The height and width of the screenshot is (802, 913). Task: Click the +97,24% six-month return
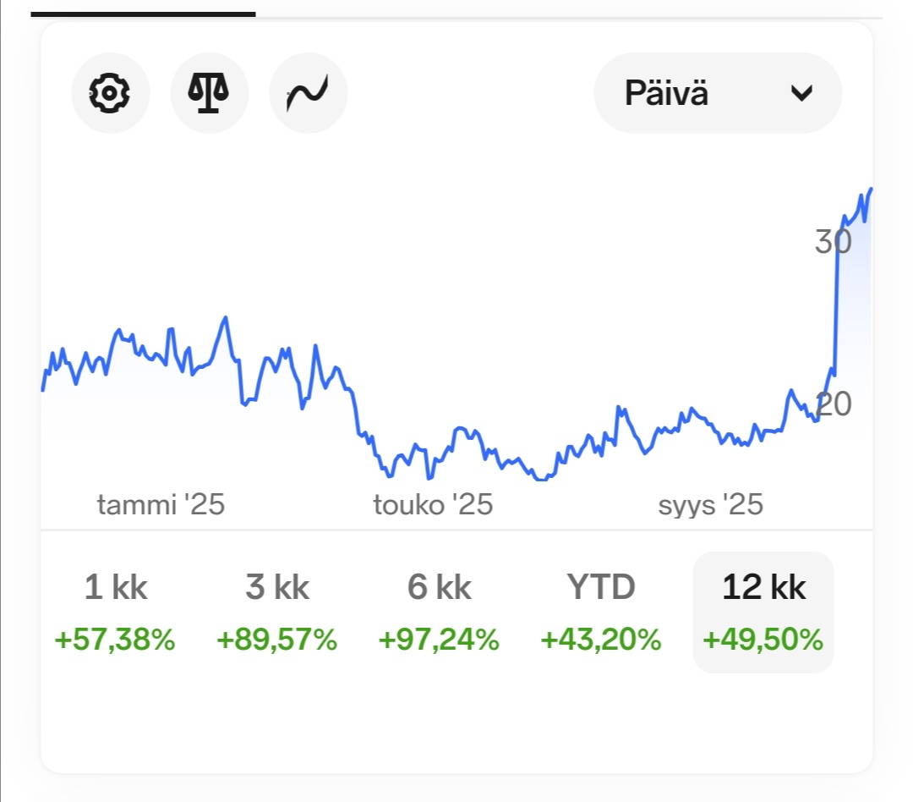tap(440, 640)
